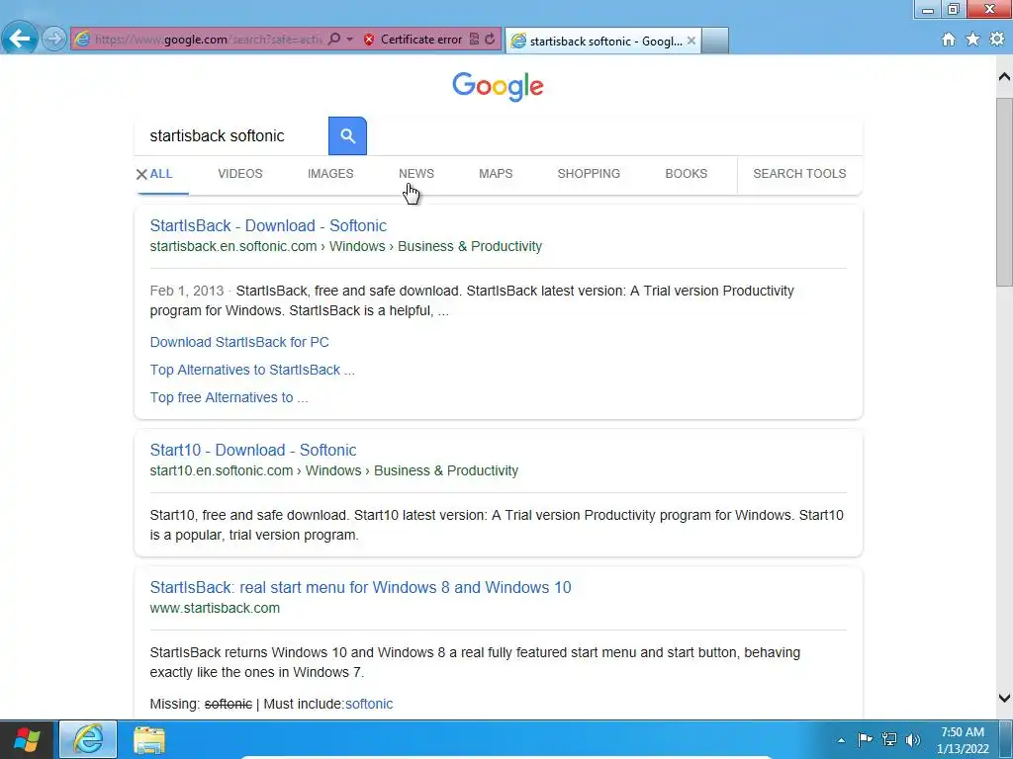This screenshot has height=759, width=1013.
Task: Click the Start10 free and safe download snippet
Action: tap(497, 525)
